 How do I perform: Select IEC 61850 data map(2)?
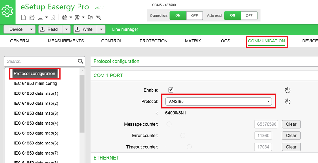(x=36, y=104)
